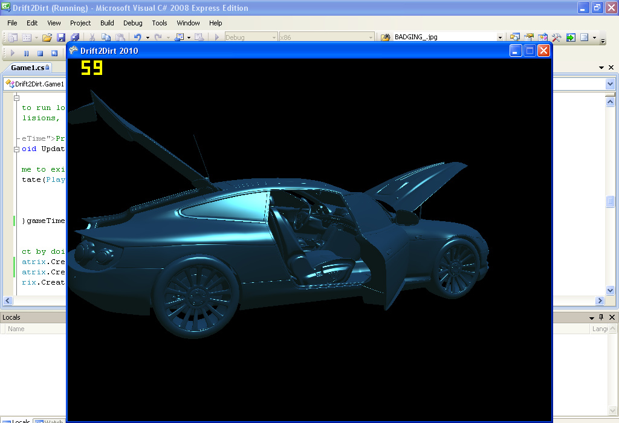Screen dimensions: 619x423
Task: Click the Copy icon in toolbar
Action: coord(106,37)
